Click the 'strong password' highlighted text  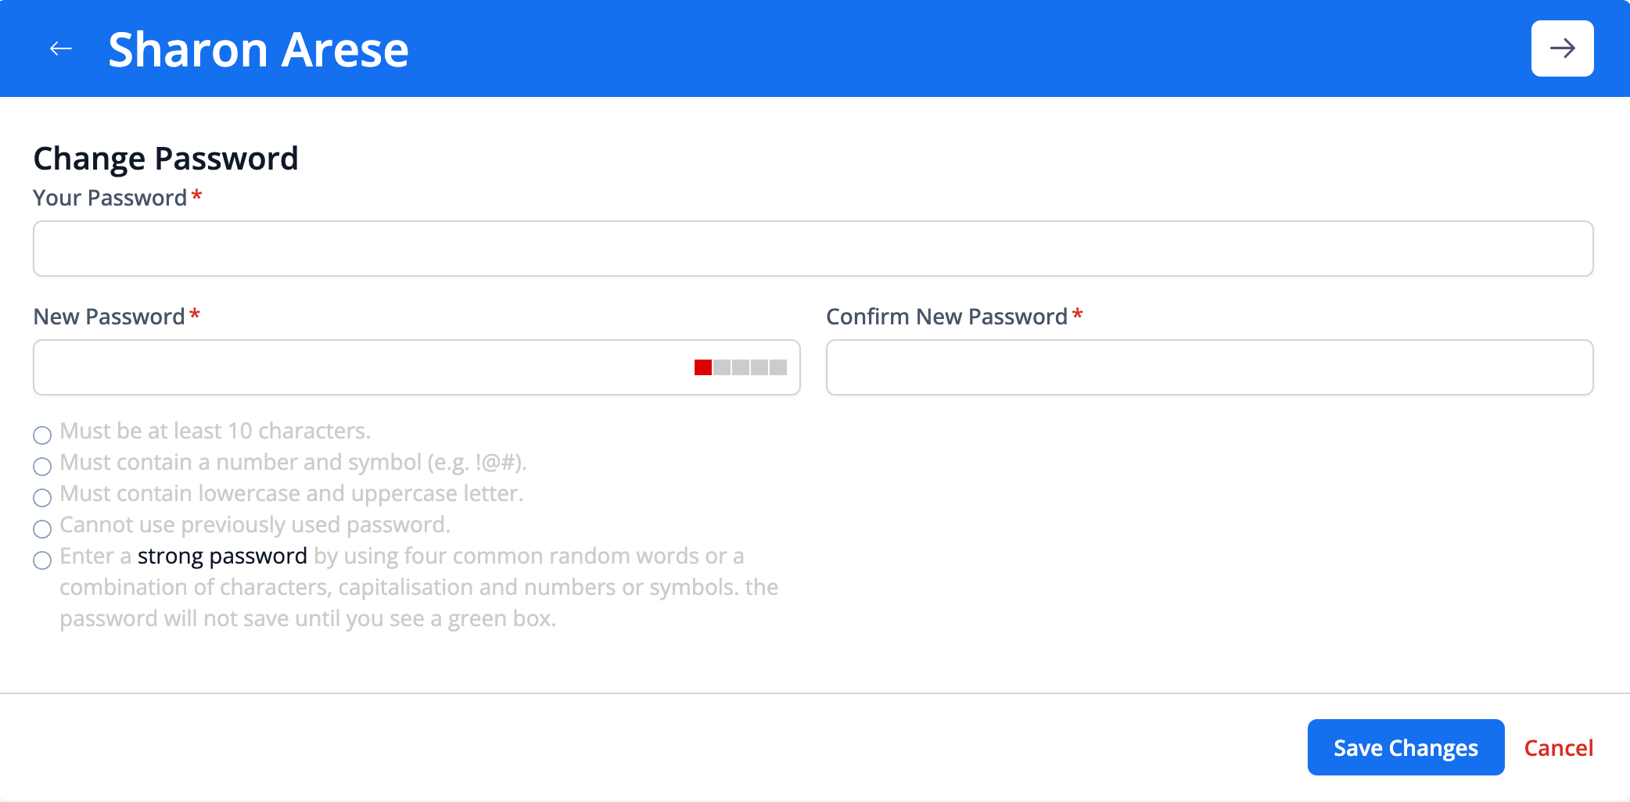(222, 556)
